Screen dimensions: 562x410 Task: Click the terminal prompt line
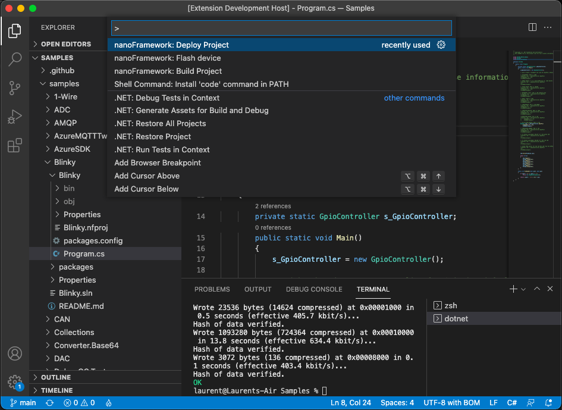point(260,390)
